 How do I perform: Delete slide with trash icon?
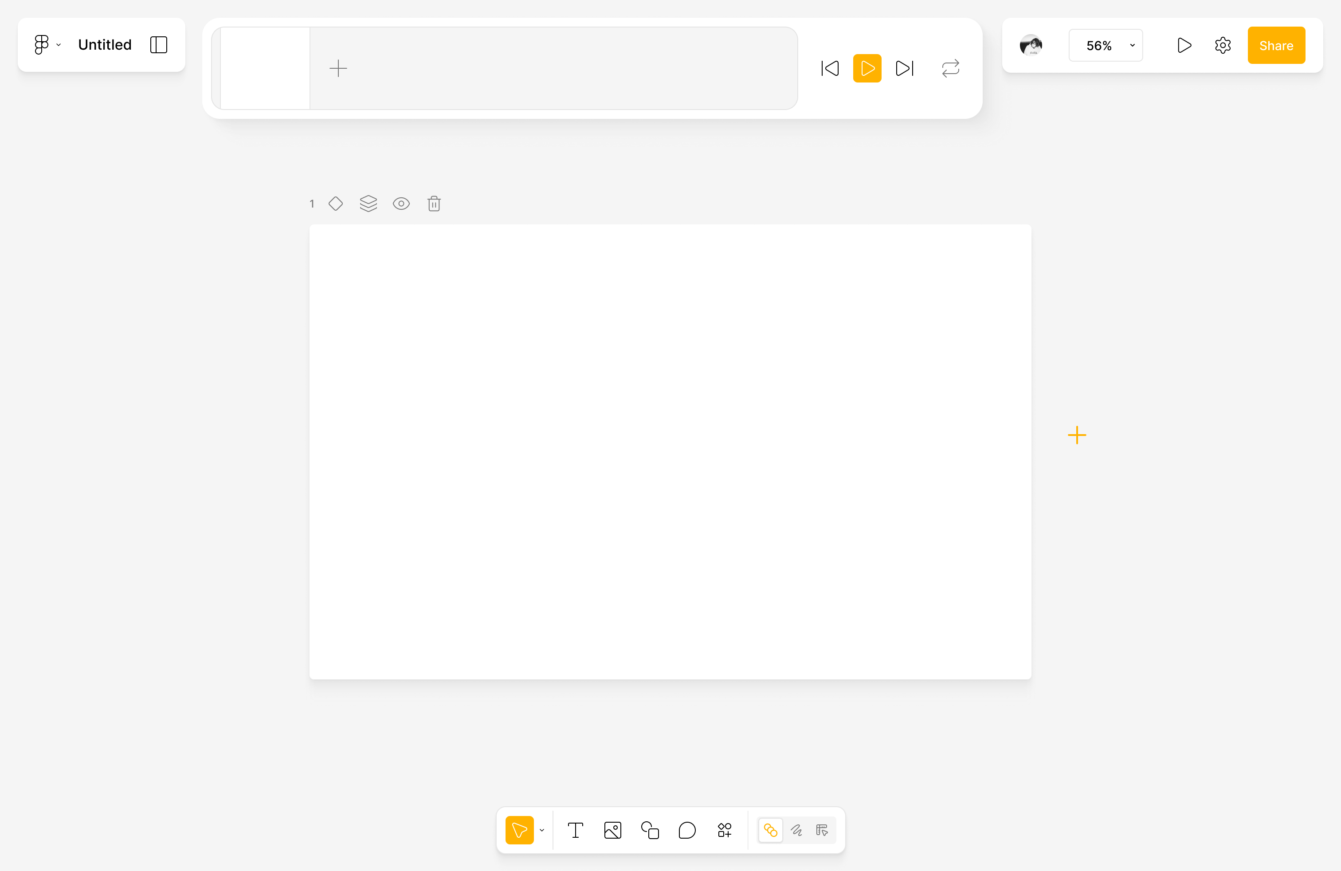pos(434,204)
